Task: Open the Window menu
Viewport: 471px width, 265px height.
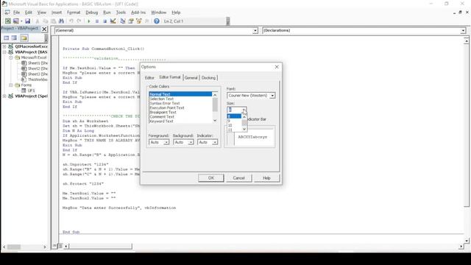Action: coord(159,13)
